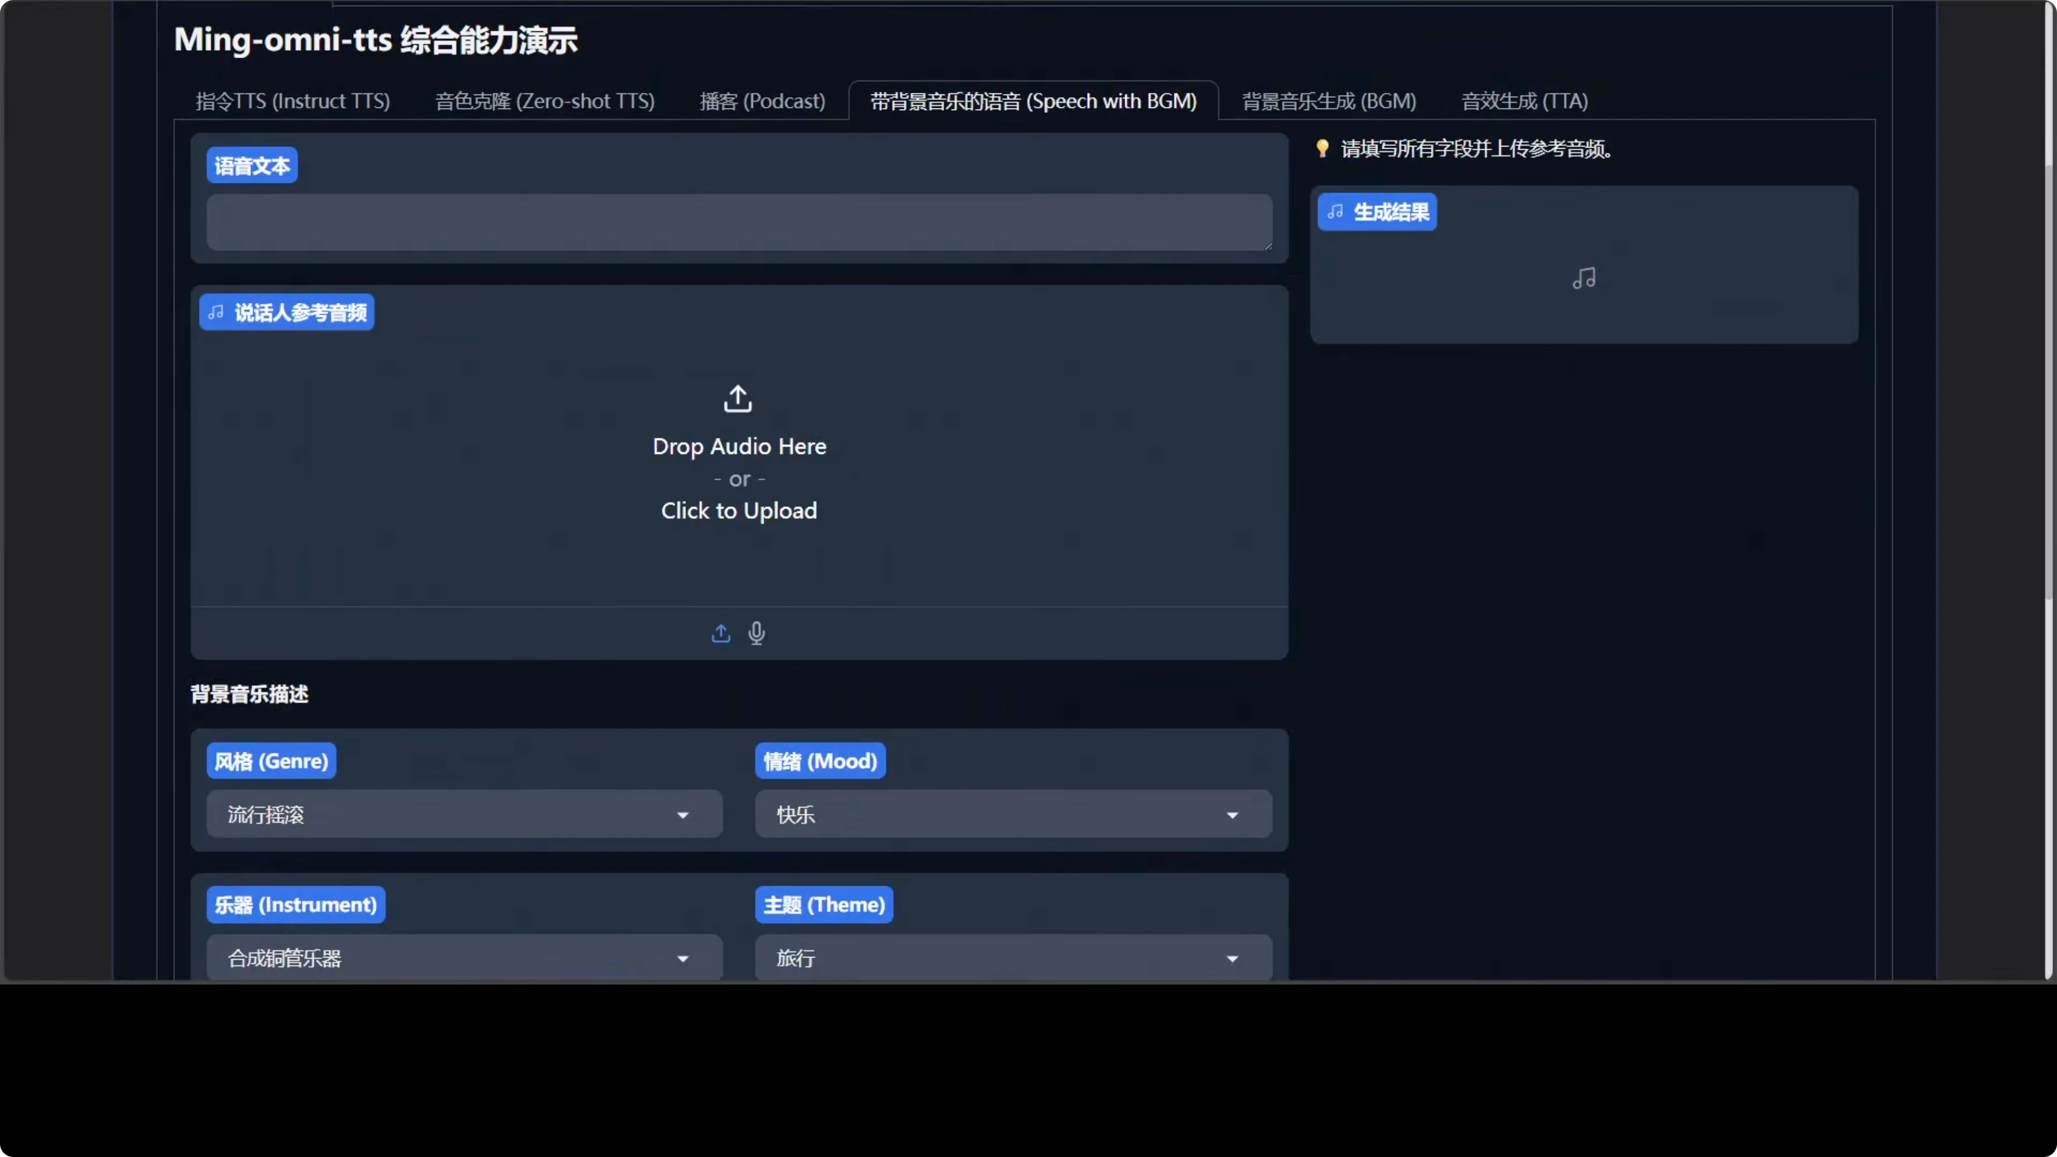Open the 主题 (Theme) dropdown showing 旅行
This screenshot has width=2057, height=1157.
(1012, 957)
